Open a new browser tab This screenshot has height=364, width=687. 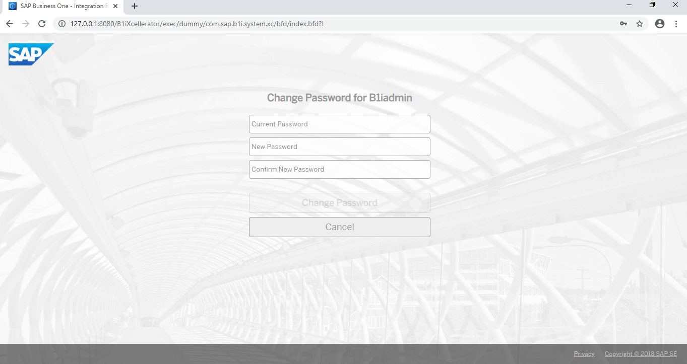[x=135, y=6]
